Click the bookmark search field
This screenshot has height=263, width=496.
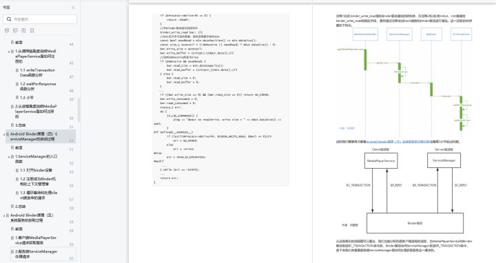40,19
